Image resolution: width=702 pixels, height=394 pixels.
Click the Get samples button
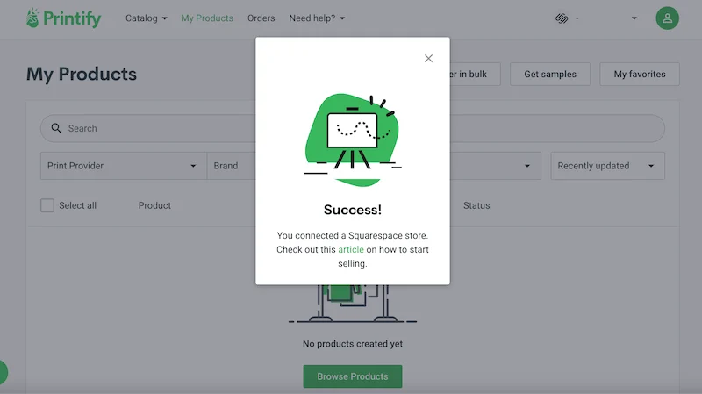pyautogui.click(x=550, y=74)
